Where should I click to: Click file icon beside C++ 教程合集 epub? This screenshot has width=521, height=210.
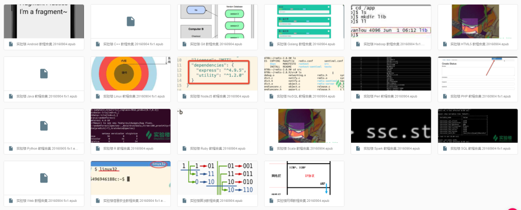pyautogui.click(x=98, y=44)
